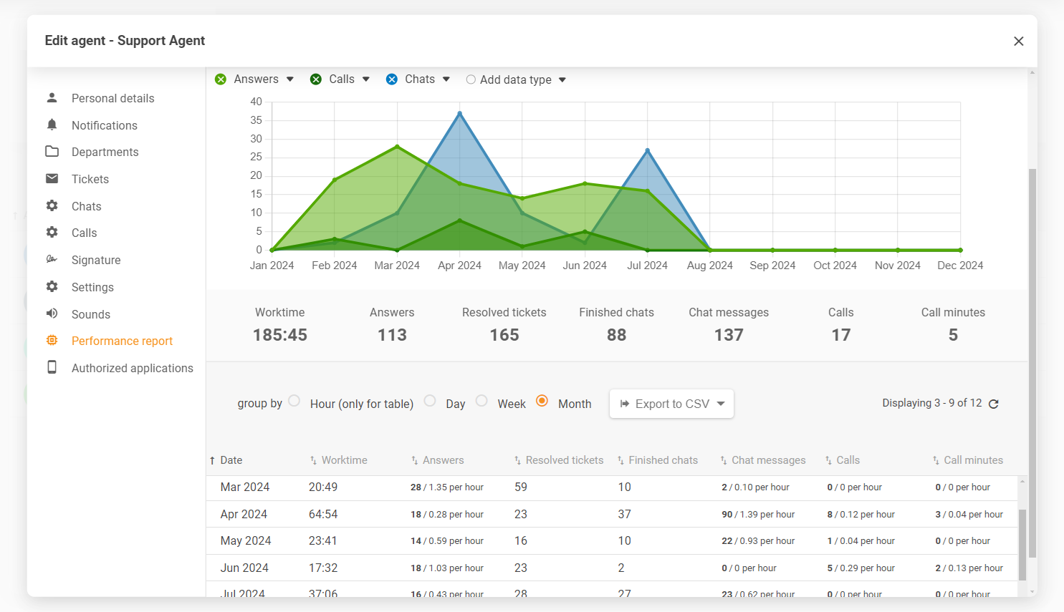The height and width of the screenshot is (612, 1064).
Task: Click the dialog's vertical scrollbar
Action: pyautogui.click(x=1032, y=358)
